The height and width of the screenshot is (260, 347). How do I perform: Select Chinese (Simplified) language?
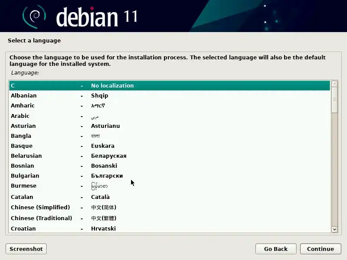coord(170,208)
